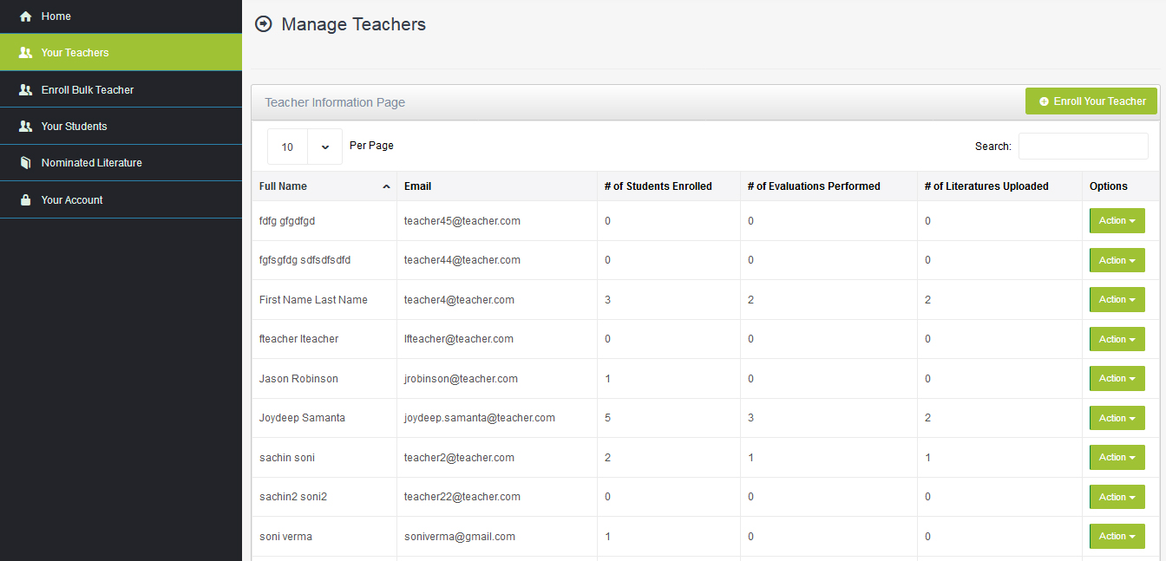This screenshot has height=561, width=1166.
Task: Click email teacher2@teacher.com
Action: (x=459, y=458)
